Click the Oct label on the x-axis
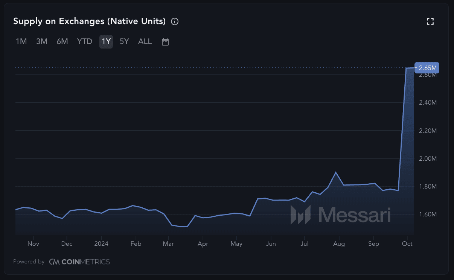454x280 pixels. point(407,244)
